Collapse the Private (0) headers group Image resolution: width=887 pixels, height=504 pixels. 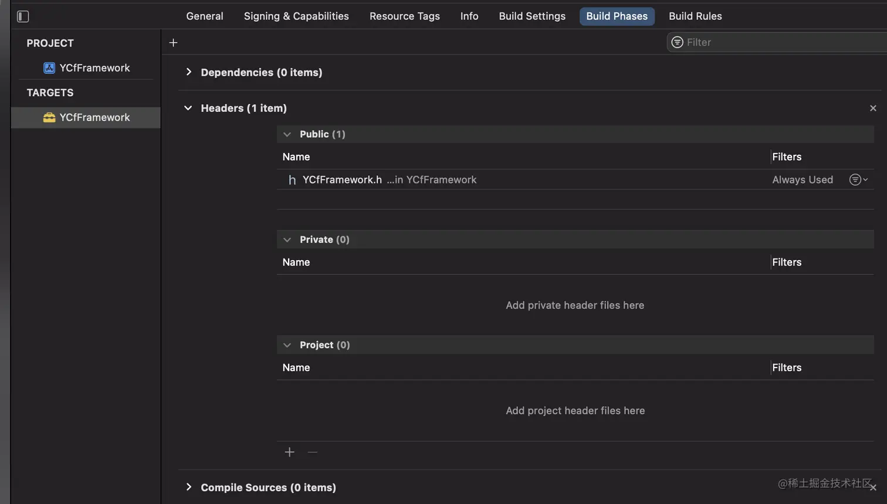pos(287,240)
